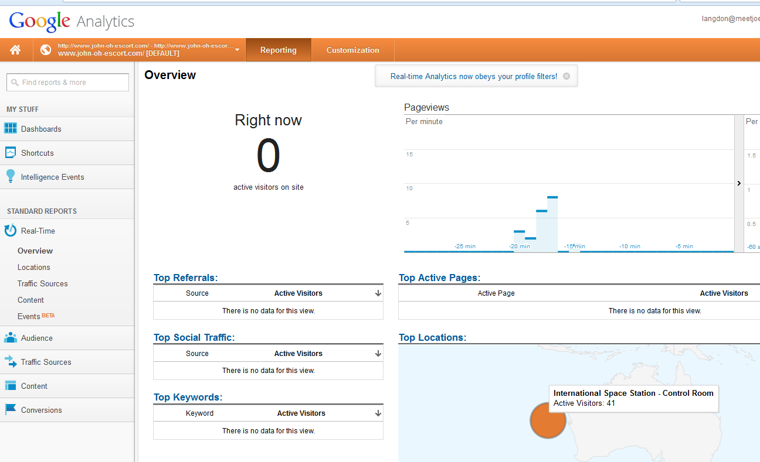The height and width of the screenshot is (462, 760).
Task: Click the Home icon in orange bar
Action: [15, 50]
